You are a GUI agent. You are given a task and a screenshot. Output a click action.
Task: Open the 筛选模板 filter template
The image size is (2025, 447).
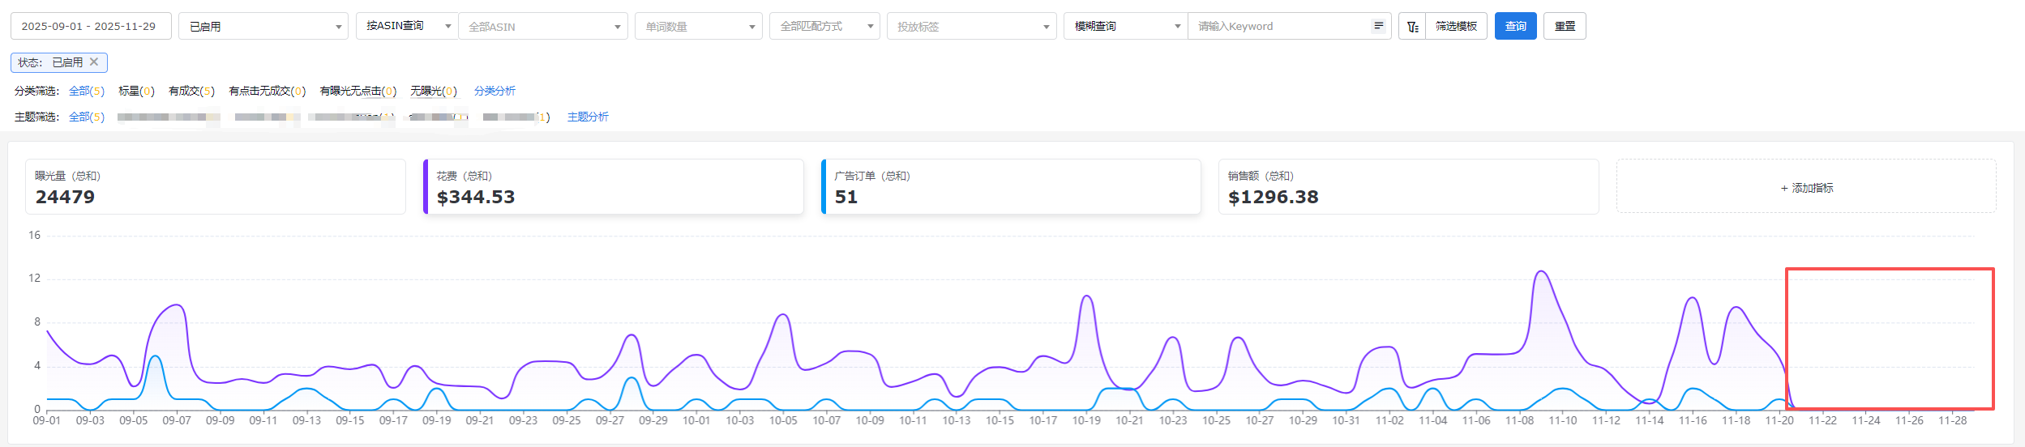click(x=1456, y=27)
